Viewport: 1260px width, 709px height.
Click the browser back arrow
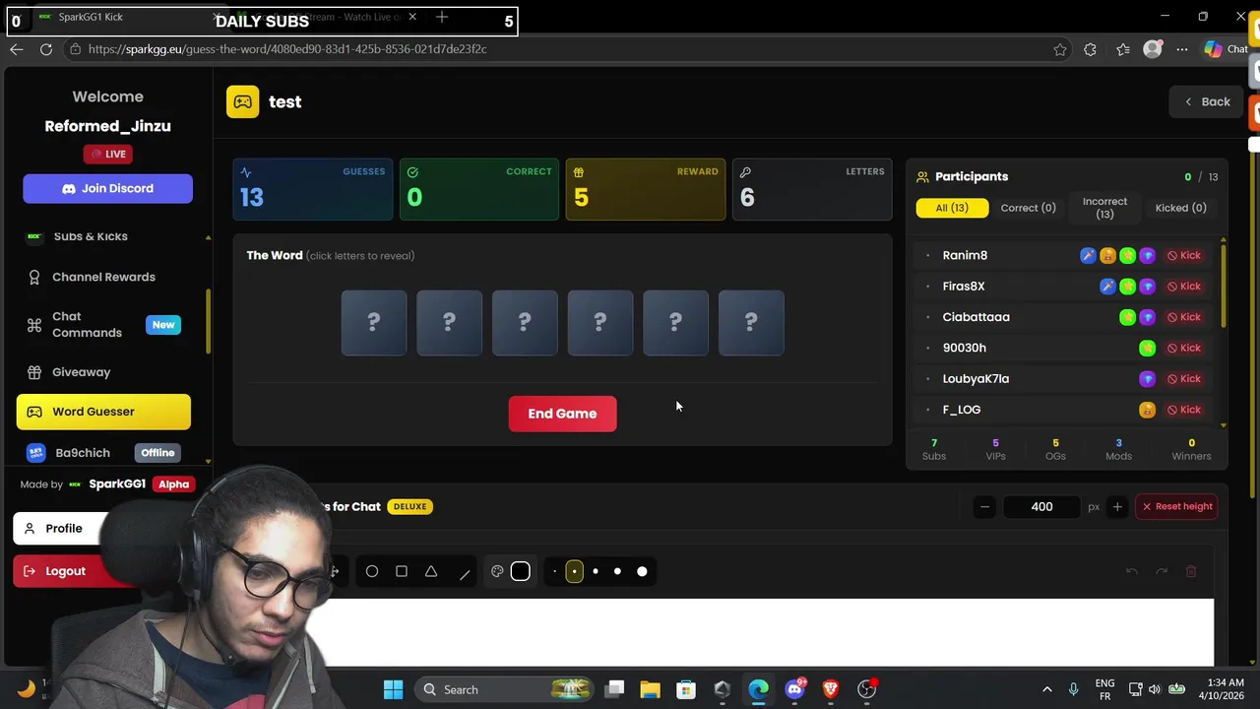[x=17, y=49]
